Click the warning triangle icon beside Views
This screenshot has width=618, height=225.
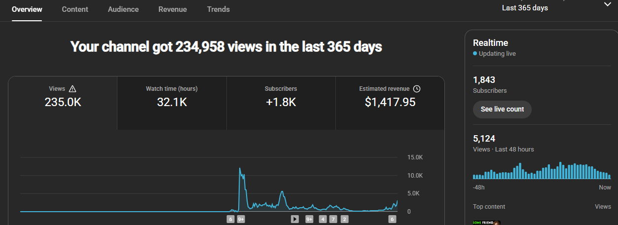73,89
